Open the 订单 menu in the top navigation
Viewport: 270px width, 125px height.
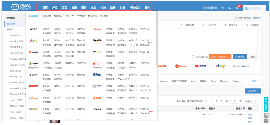click(65, 8)
